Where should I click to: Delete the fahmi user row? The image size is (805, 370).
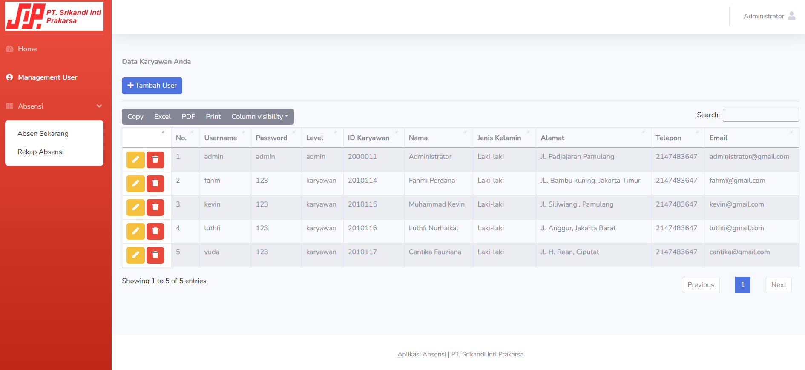tap(155, 184)
